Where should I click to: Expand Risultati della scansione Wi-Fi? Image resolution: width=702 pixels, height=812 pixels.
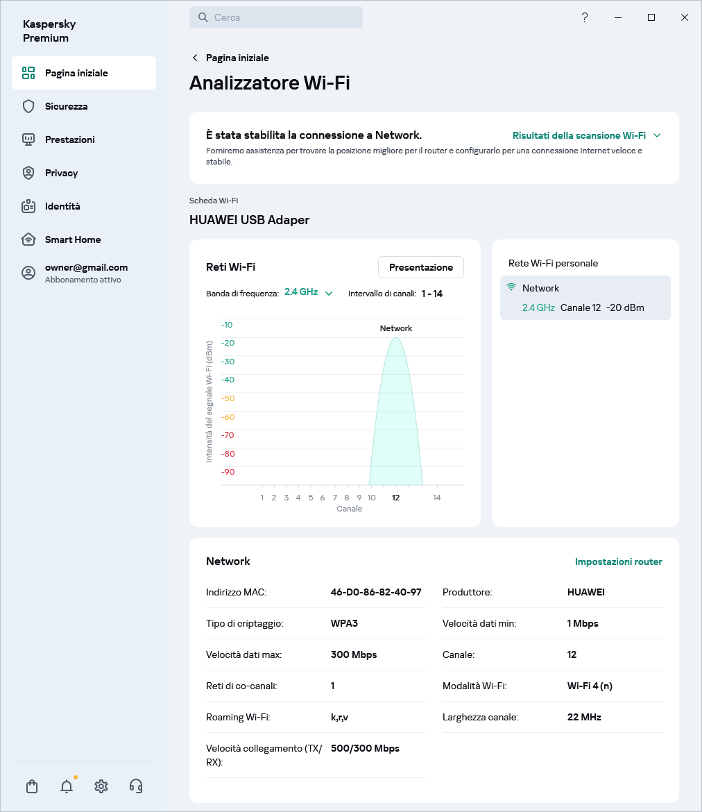tap(586, 135)
